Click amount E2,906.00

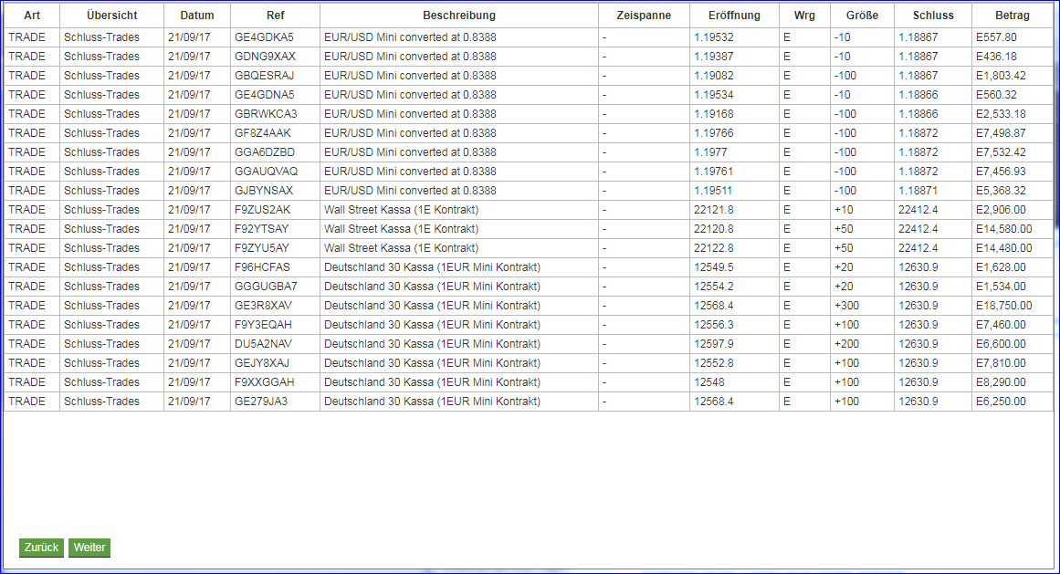pyautogui.click(x=1001, y=210)
